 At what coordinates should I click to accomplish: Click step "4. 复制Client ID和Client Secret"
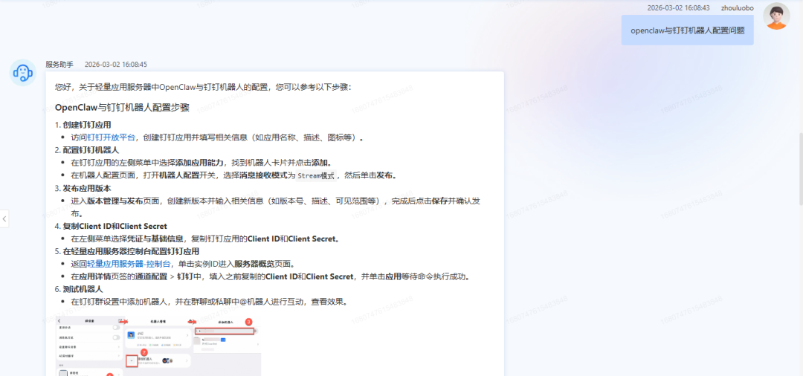pos(111,226)
